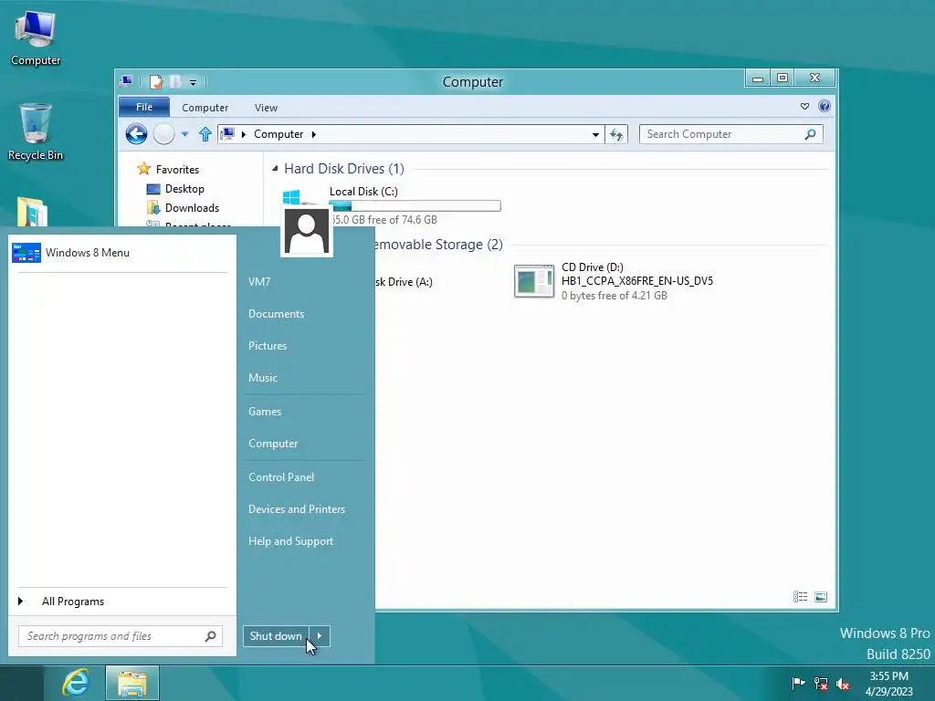The height and width of the screenshot is (701, 935).
Task: Click the search magnifier in Search Computer
Action: 810,134
